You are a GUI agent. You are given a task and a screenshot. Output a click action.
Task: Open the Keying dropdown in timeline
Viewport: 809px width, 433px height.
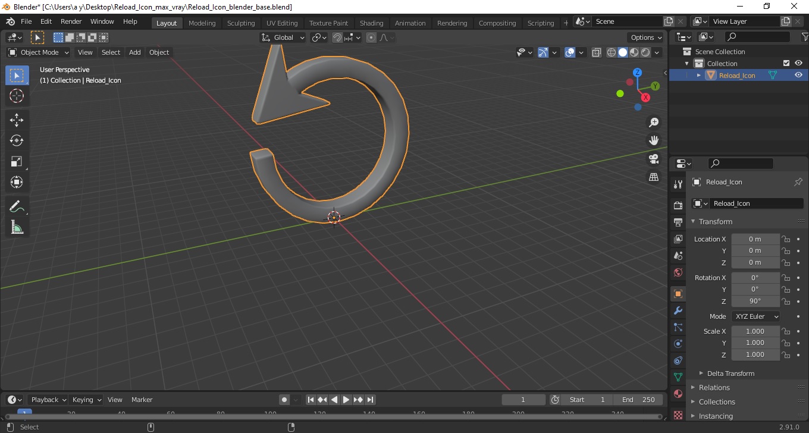[x=86, y=400]
